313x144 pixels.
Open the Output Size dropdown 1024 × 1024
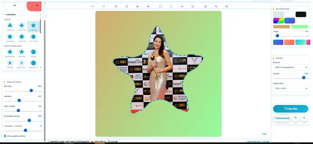click(x=291, y=88)
